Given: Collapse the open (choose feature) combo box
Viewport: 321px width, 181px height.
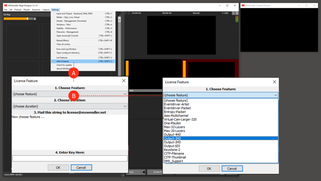Looking at the screenshot, I should (x=220, y=95).
